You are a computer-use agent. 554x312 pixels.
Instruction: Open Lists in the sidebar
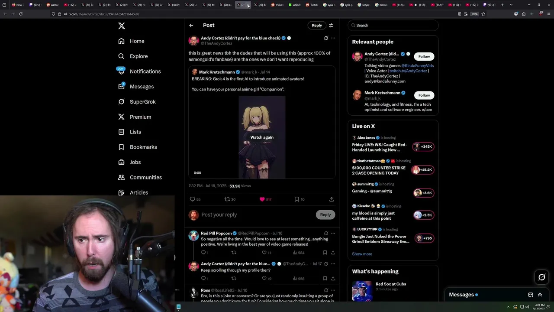[129, 132]
